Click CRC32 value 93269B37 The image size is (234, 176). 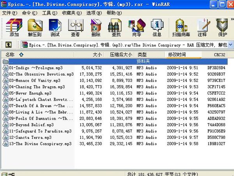[216, 74]
